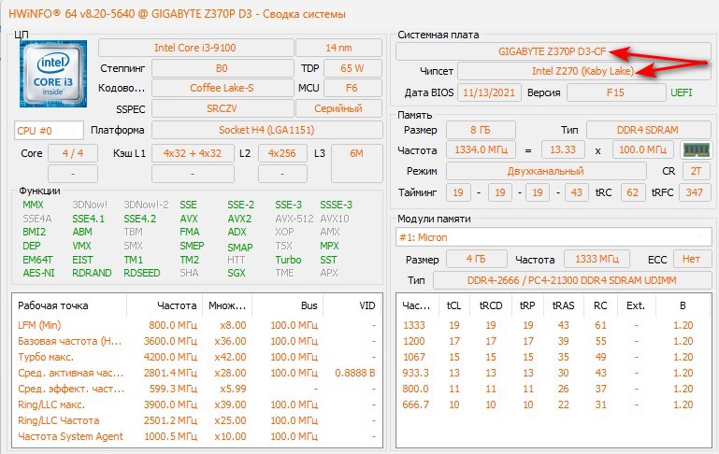Click the Core count 4 / 4 field
719x454 pixels.
coord(73,153)
